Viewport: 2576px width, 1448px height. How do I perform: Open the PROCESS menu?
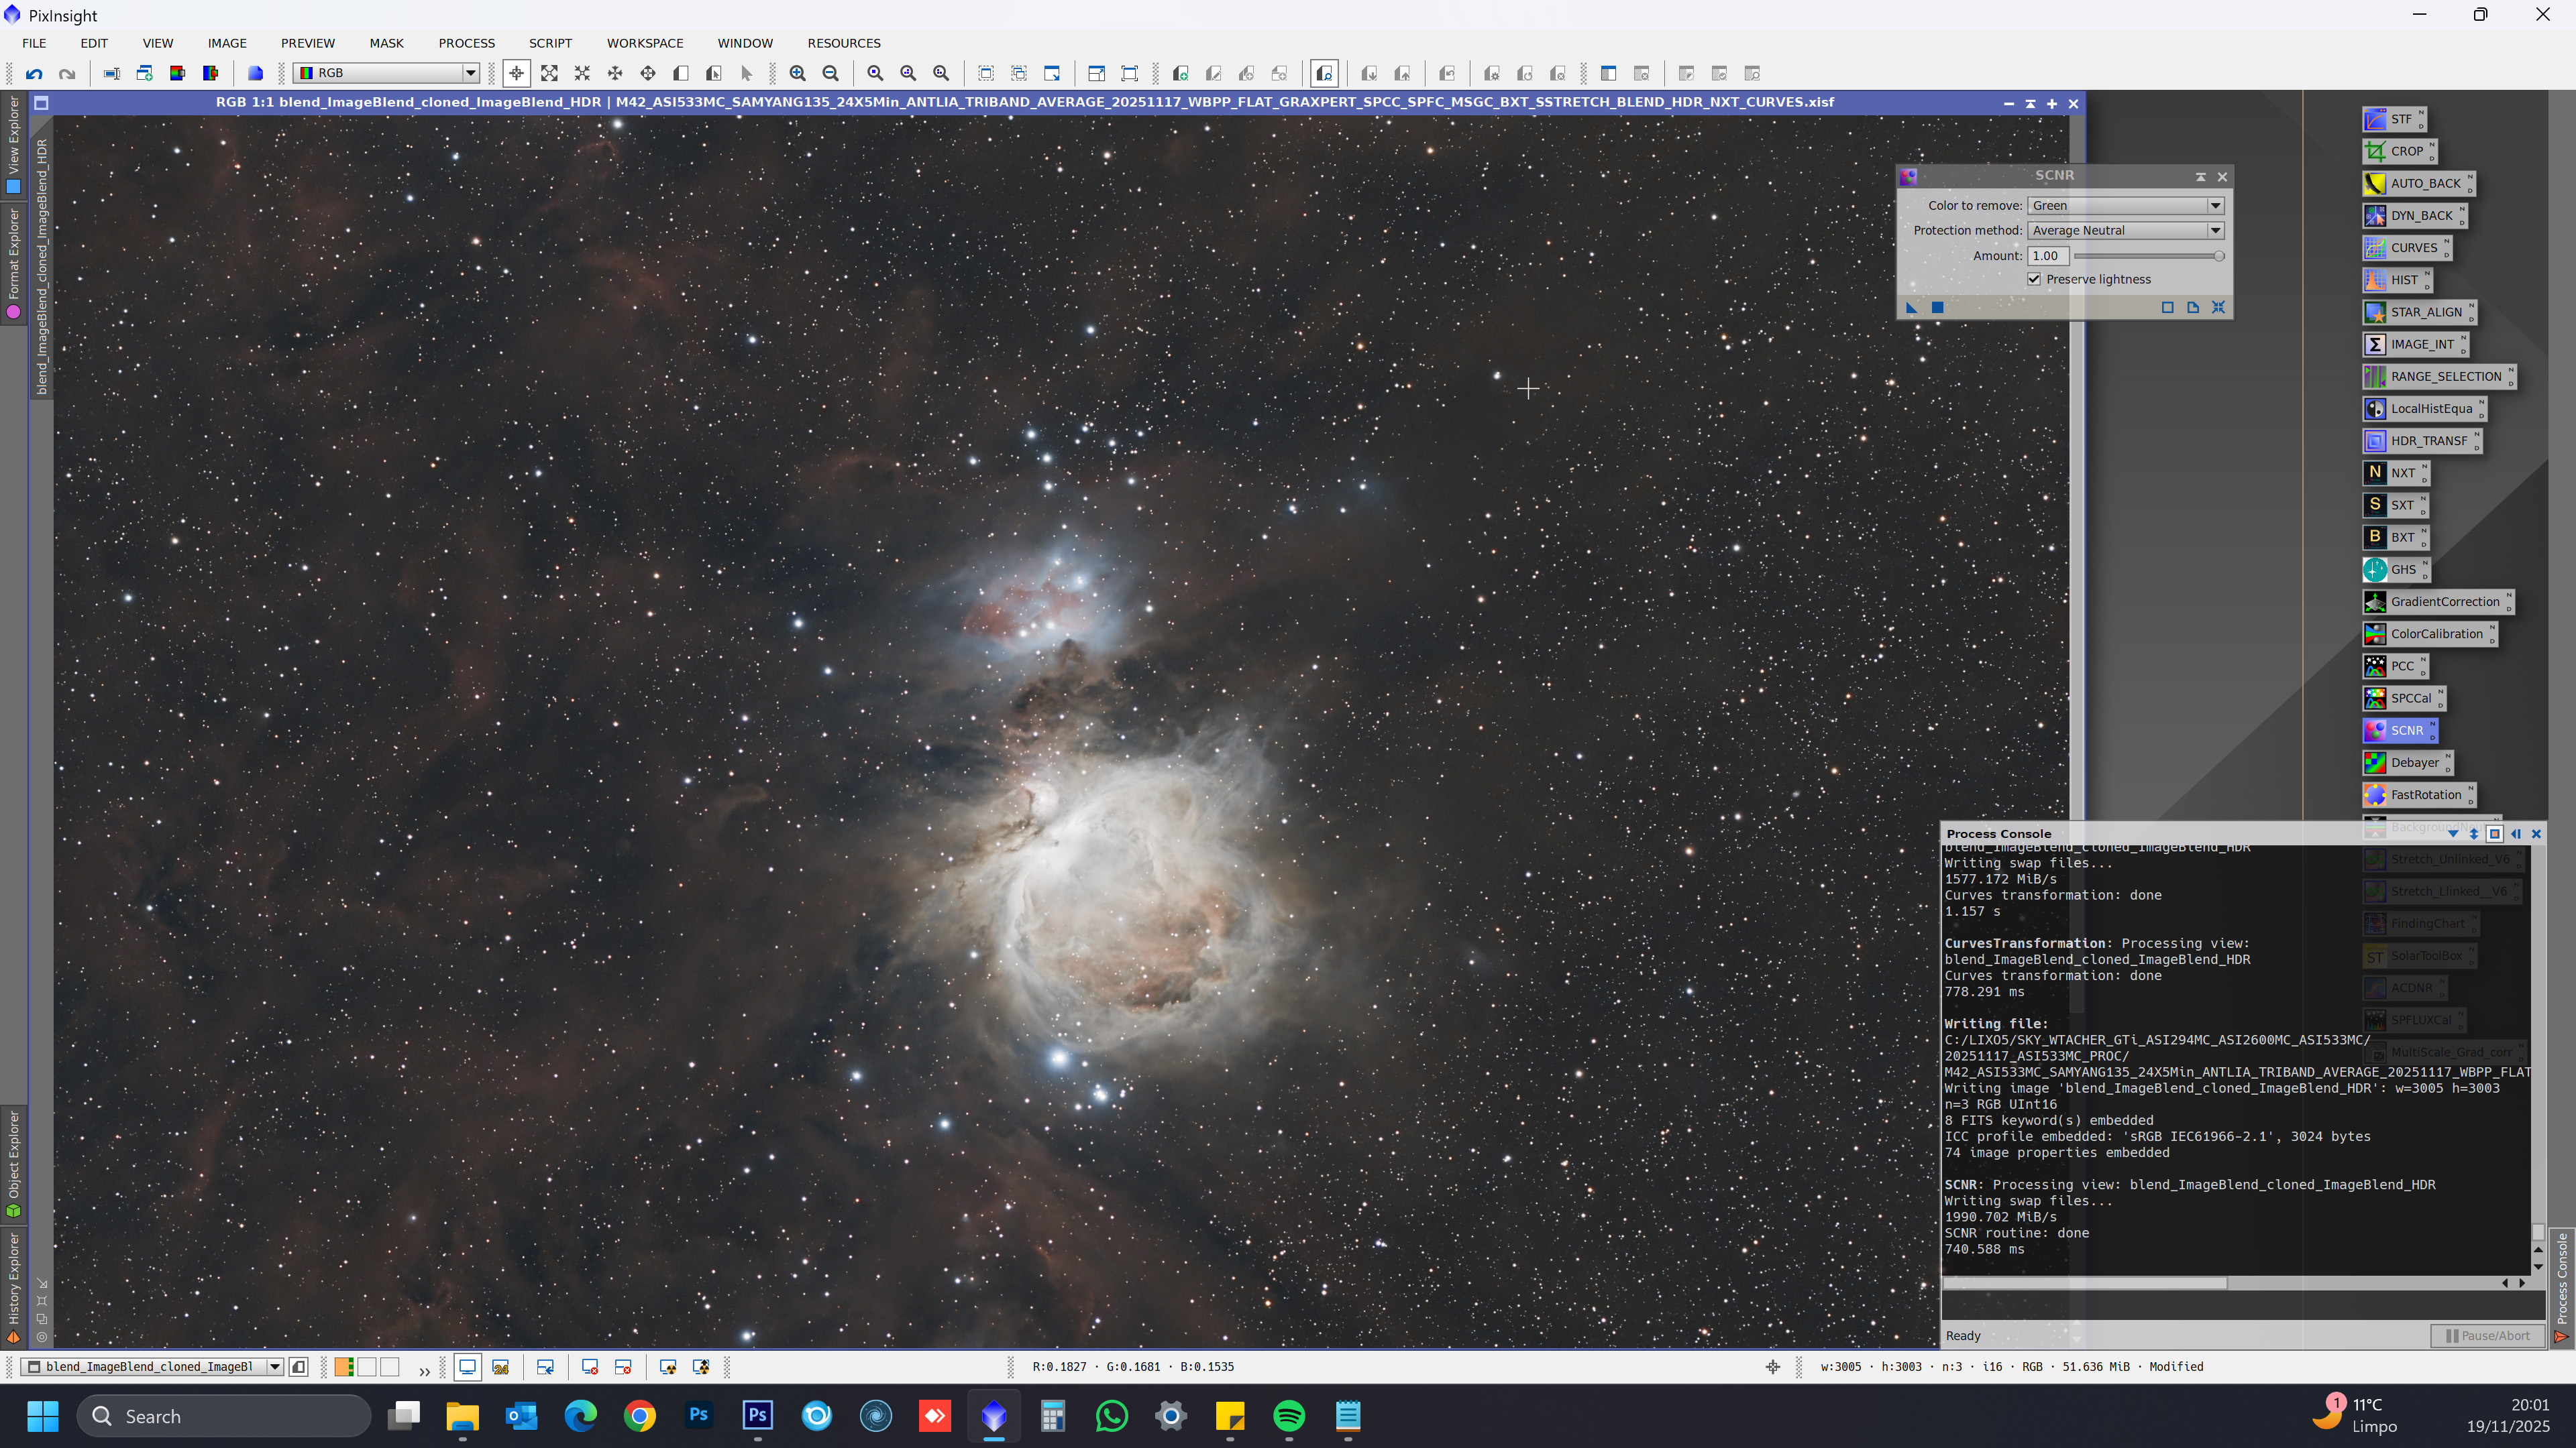click(466, 43)
